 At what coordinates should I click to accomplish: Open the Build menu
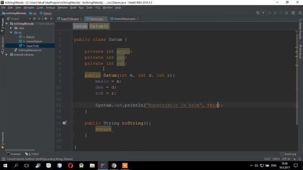pyautogui.click(x=73, y=8)
